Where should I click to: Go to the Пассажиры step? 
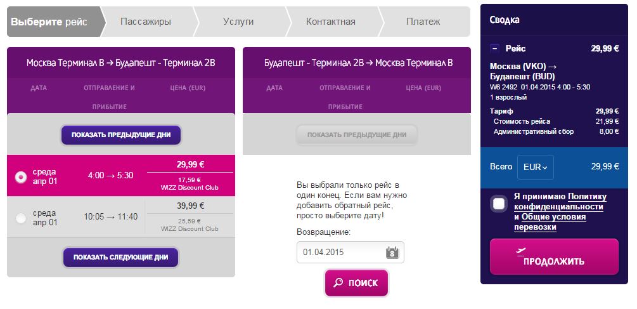coord(145,22)
